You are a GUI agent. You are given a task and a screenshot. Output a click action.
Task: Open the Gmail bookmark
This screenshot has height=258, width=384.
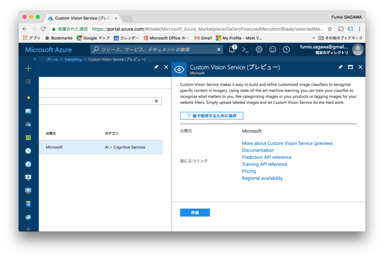(x=203, y=38)
